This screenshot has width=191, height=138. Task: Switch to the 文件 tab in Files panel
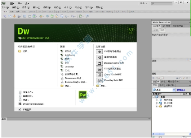pos(155,86)
